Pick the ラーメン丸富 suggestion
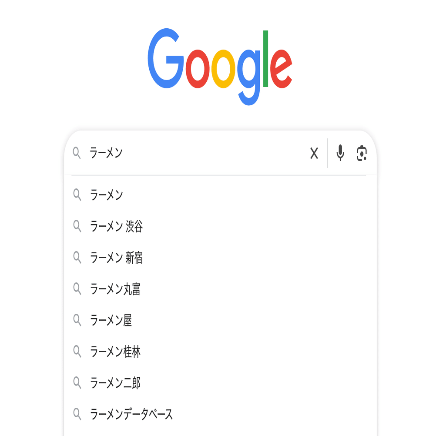Image resolution: width=436 pixels, height=436 pixels. point(115,289)
